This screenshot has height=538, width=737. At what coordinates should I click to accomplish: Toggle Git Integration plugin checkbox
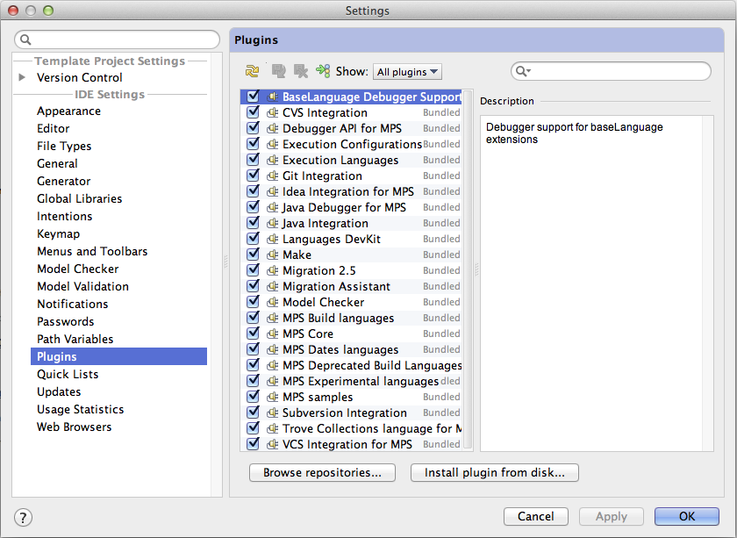point(253,176)
